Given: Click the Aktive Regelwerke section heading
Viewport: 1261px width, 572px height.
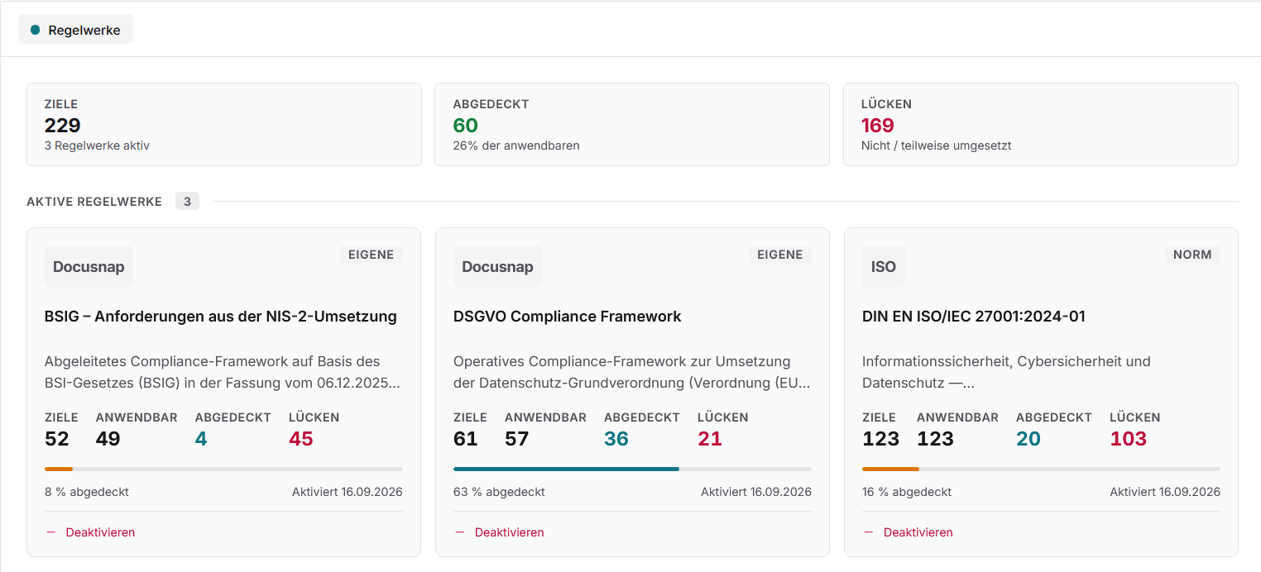Looking at the screenshot, I should pyautogui.click(x=94, y=202).
